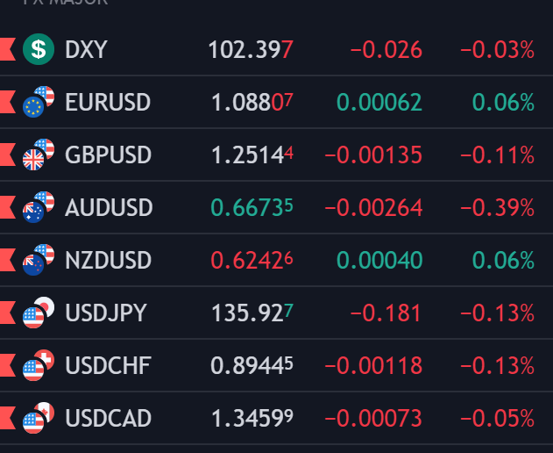
Task: Select the DXY symbol name
Action: (86, 49)
